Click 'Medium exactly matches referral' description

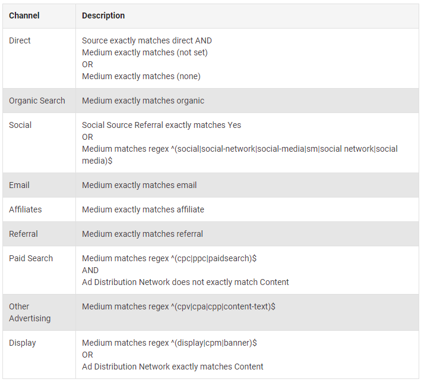pyautogui.click(x=143, y=234)
